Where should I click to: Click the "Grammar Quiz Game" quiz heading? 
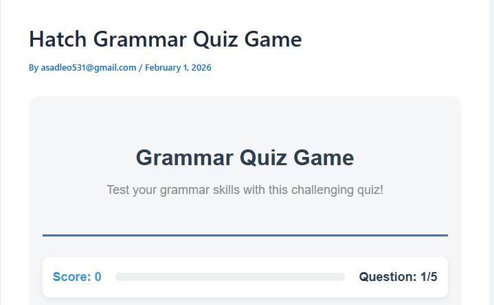coord(245,158)
